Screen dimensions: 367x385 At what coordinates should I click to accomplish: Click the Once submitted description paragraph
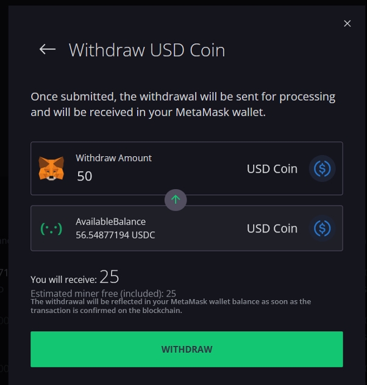tap(183, 104)
